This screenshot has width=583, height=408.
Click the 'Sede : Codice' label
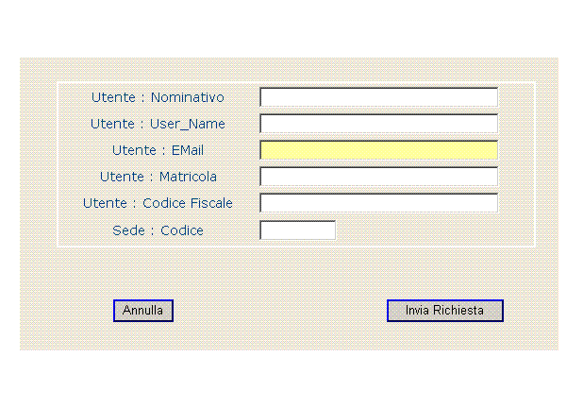pos(158,230)
